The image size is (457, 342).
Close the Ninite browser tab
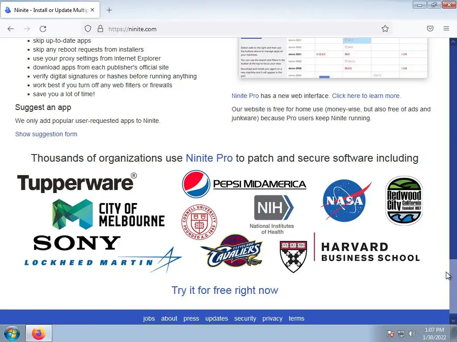pyautogui.click(x=92, y=10)
